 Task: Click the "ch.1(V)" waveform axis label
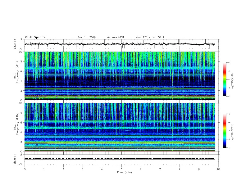[15, 44]
